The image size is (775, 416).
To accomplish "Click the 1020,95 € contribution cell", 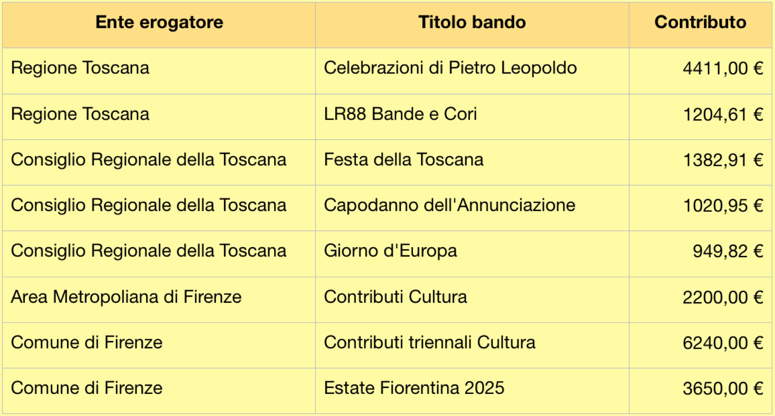I will click(723, 206).
